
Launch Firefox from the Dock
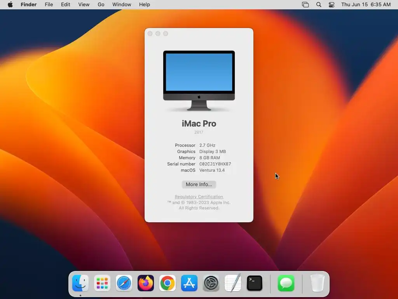click(146, 283)
